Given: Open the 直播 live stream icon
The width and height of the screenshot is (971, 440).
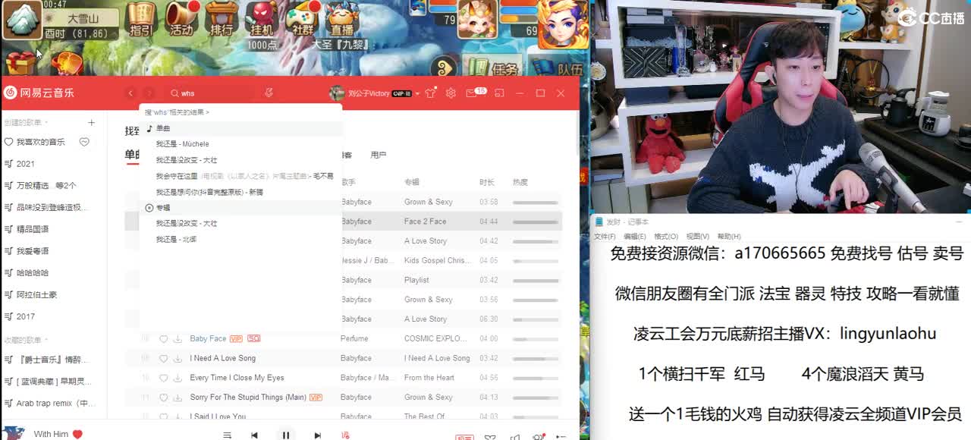Looking at the screenshot, I should coord(342,19).
